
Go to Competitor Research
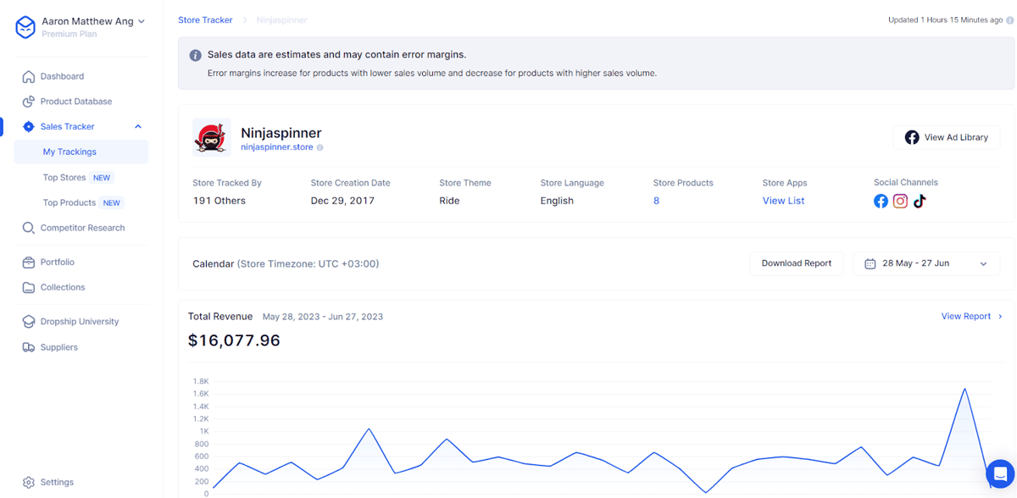click(x=82, y=228)
